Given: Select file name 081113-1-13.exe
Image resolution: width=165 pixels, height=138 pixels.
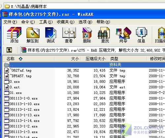Looking at the screenshot, I should (24, 115).
